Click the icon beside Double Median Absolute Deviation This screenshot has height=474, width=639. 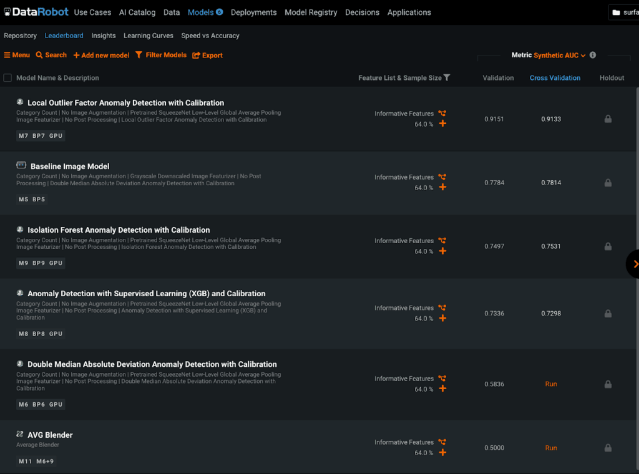pyautogui.click(x=20, y=364)
